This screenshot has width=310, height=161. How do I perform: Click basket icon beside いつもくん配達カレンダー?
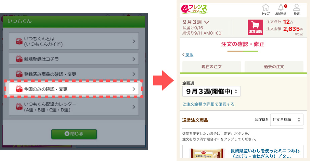pyautogui.click(x=19, y=107)
